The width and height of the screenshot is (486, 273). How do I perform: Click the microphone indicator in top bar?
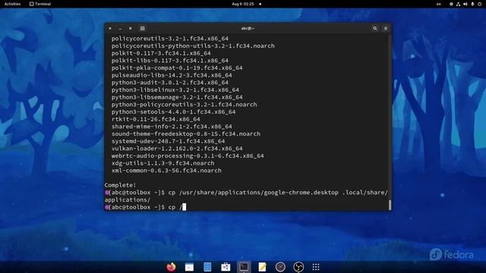[472, 4]
